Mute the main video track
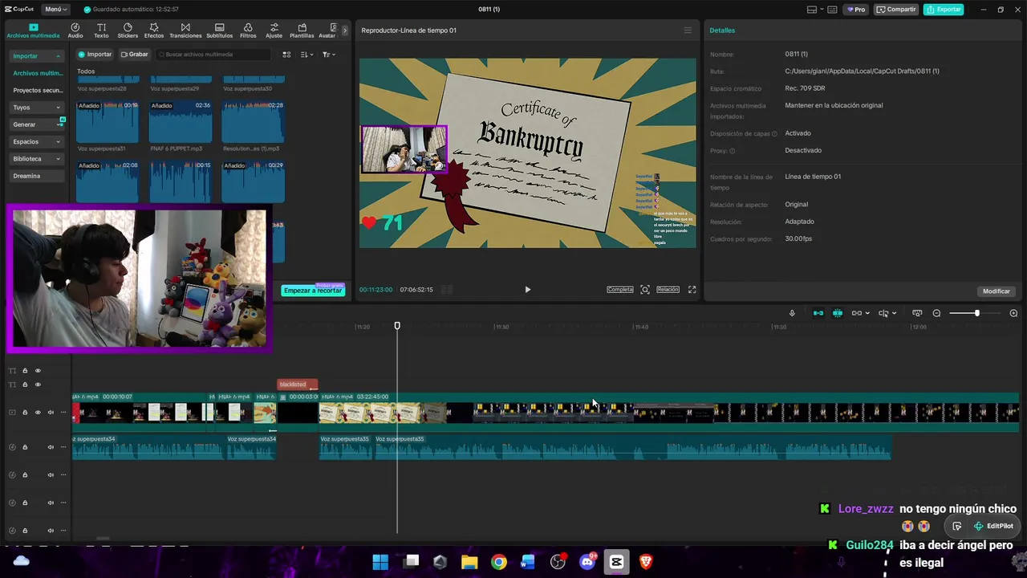Image resolution: width=1027 pixels, height=578 pixels. point(51,413)
